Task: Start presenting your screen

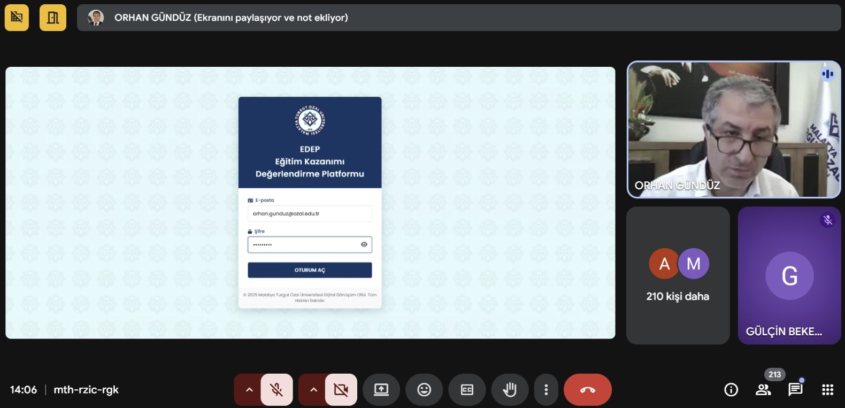Action: tap(381, 390)
